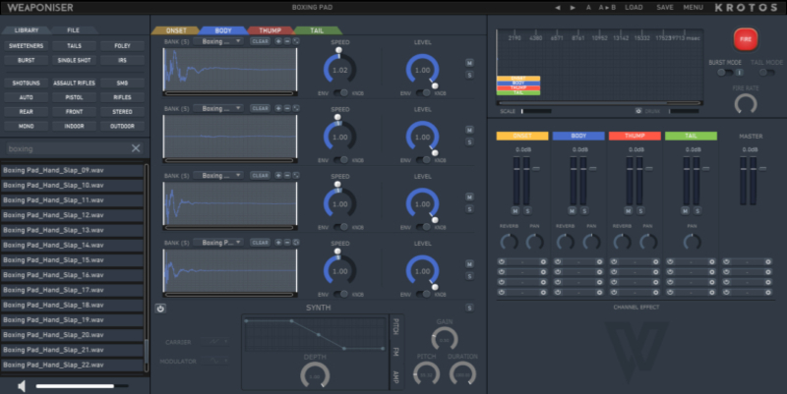Open the fourth bank Boxing P... dropdown

point(218,243)
